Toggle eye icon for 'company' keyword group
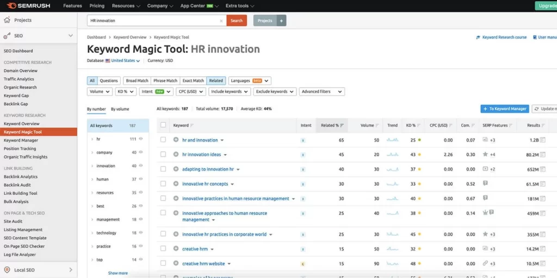The image size is (557, 278). point(141,152)
